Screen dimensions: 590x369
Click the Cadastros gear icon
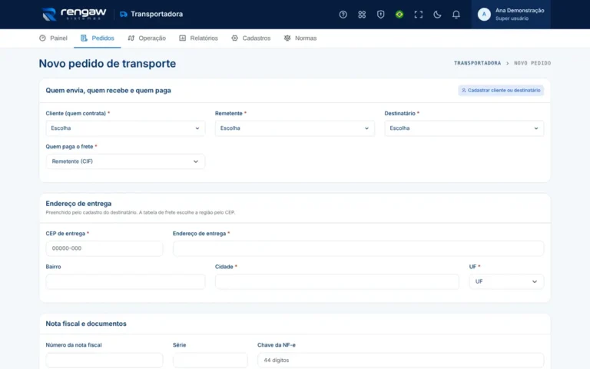tap(235, 38)
